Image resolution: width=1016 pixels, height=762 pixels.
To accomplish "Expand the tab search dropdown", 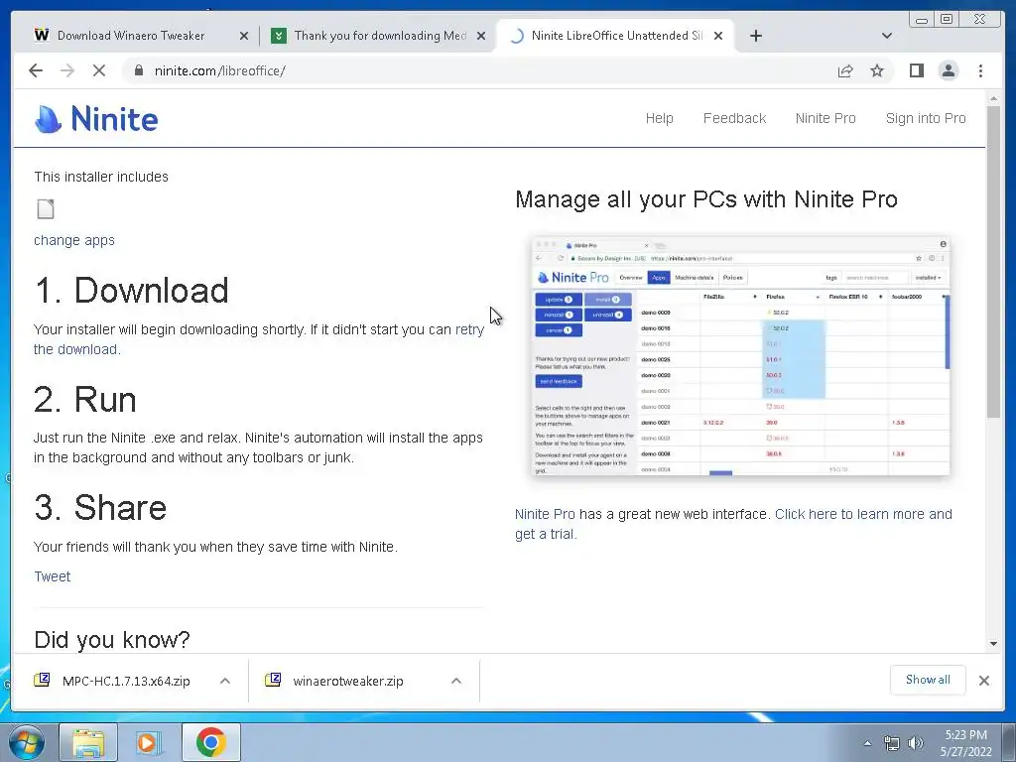I will 886,36.
